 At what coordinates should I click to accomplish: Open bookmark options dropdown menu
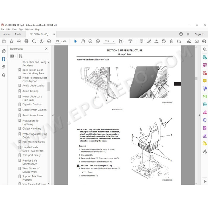[x=13, y=56]
